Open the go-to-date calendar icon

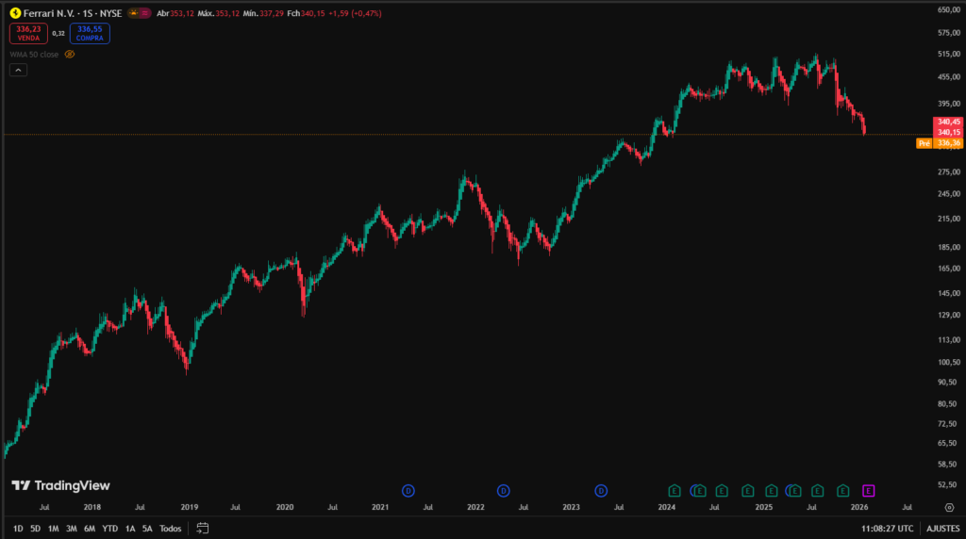pos(202,528)
